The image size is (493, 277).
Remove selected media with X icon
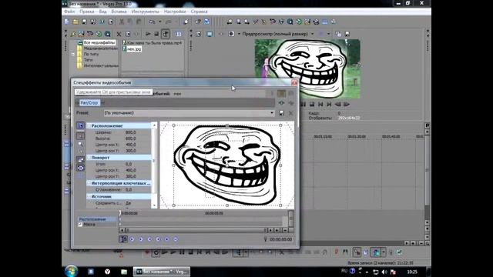click(119, 34)
